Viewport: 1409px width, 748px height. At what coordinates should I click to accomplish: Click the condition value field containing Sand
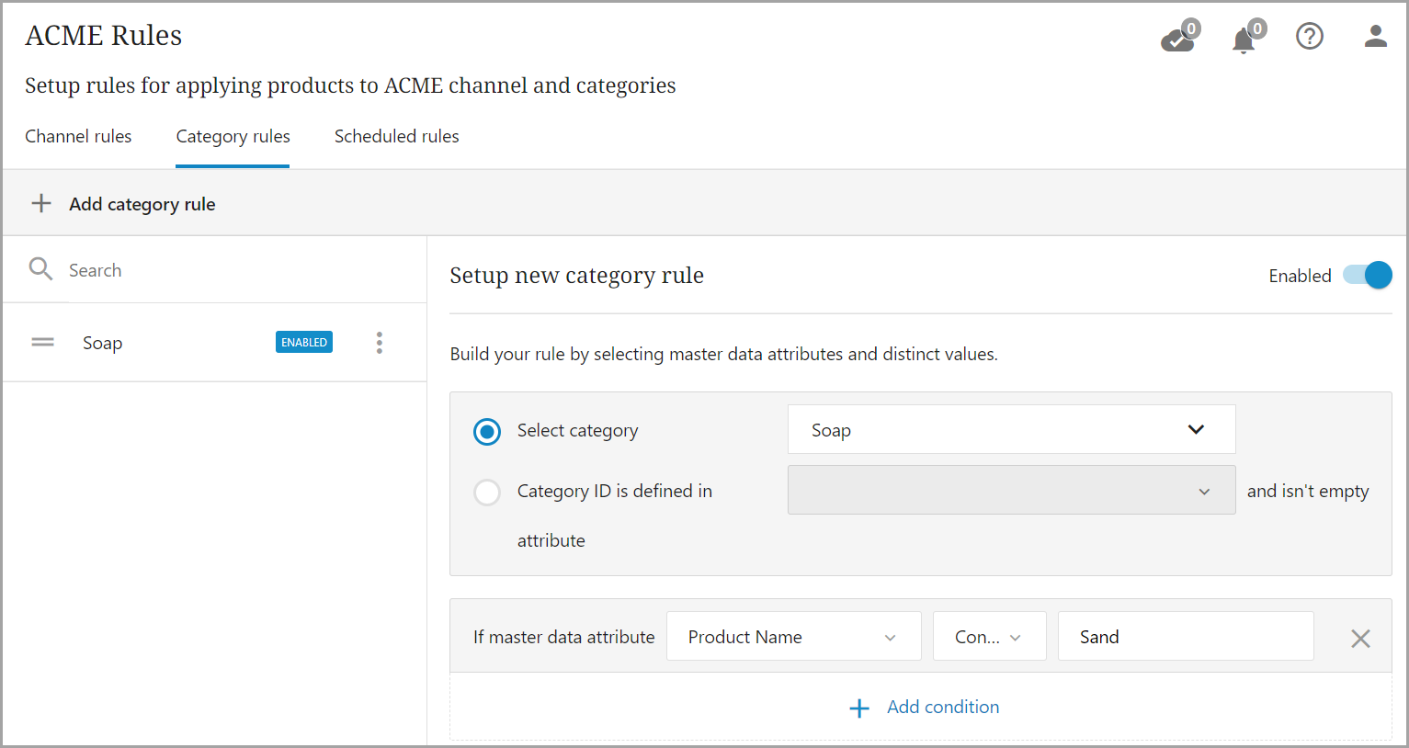[x=1185, y=637]
